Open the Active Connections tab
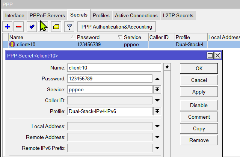 point(136,15)
